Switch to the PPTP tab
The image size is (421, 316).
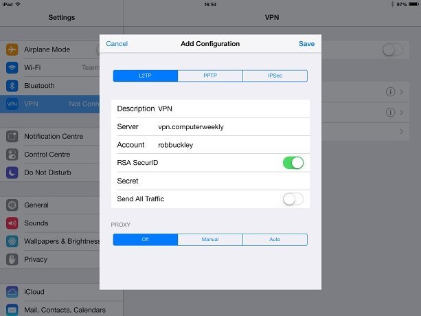pos(210,76)
